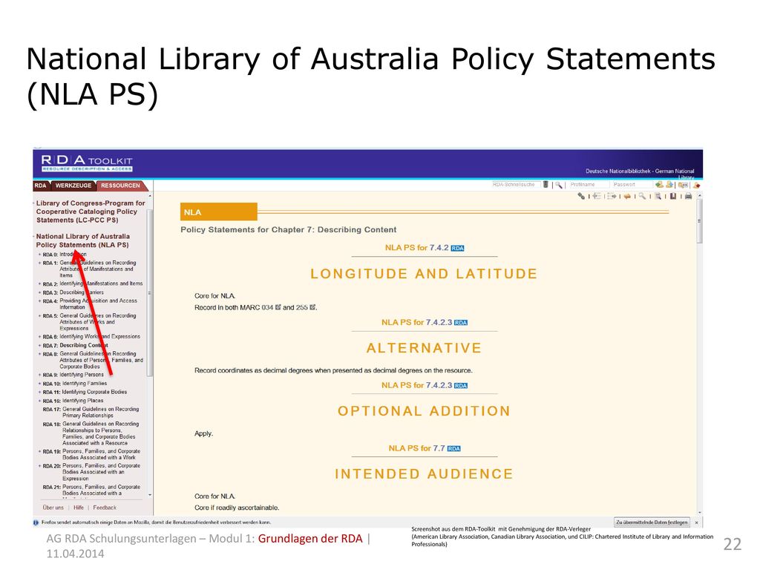Expand the RDA 0: Introduction node

40,255
